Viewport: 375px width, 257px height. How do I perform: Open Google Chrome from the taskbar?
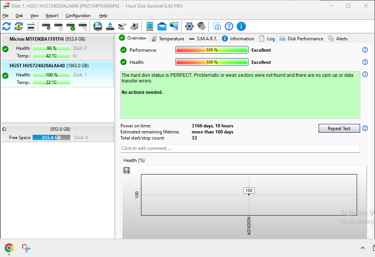coord(9,248)
